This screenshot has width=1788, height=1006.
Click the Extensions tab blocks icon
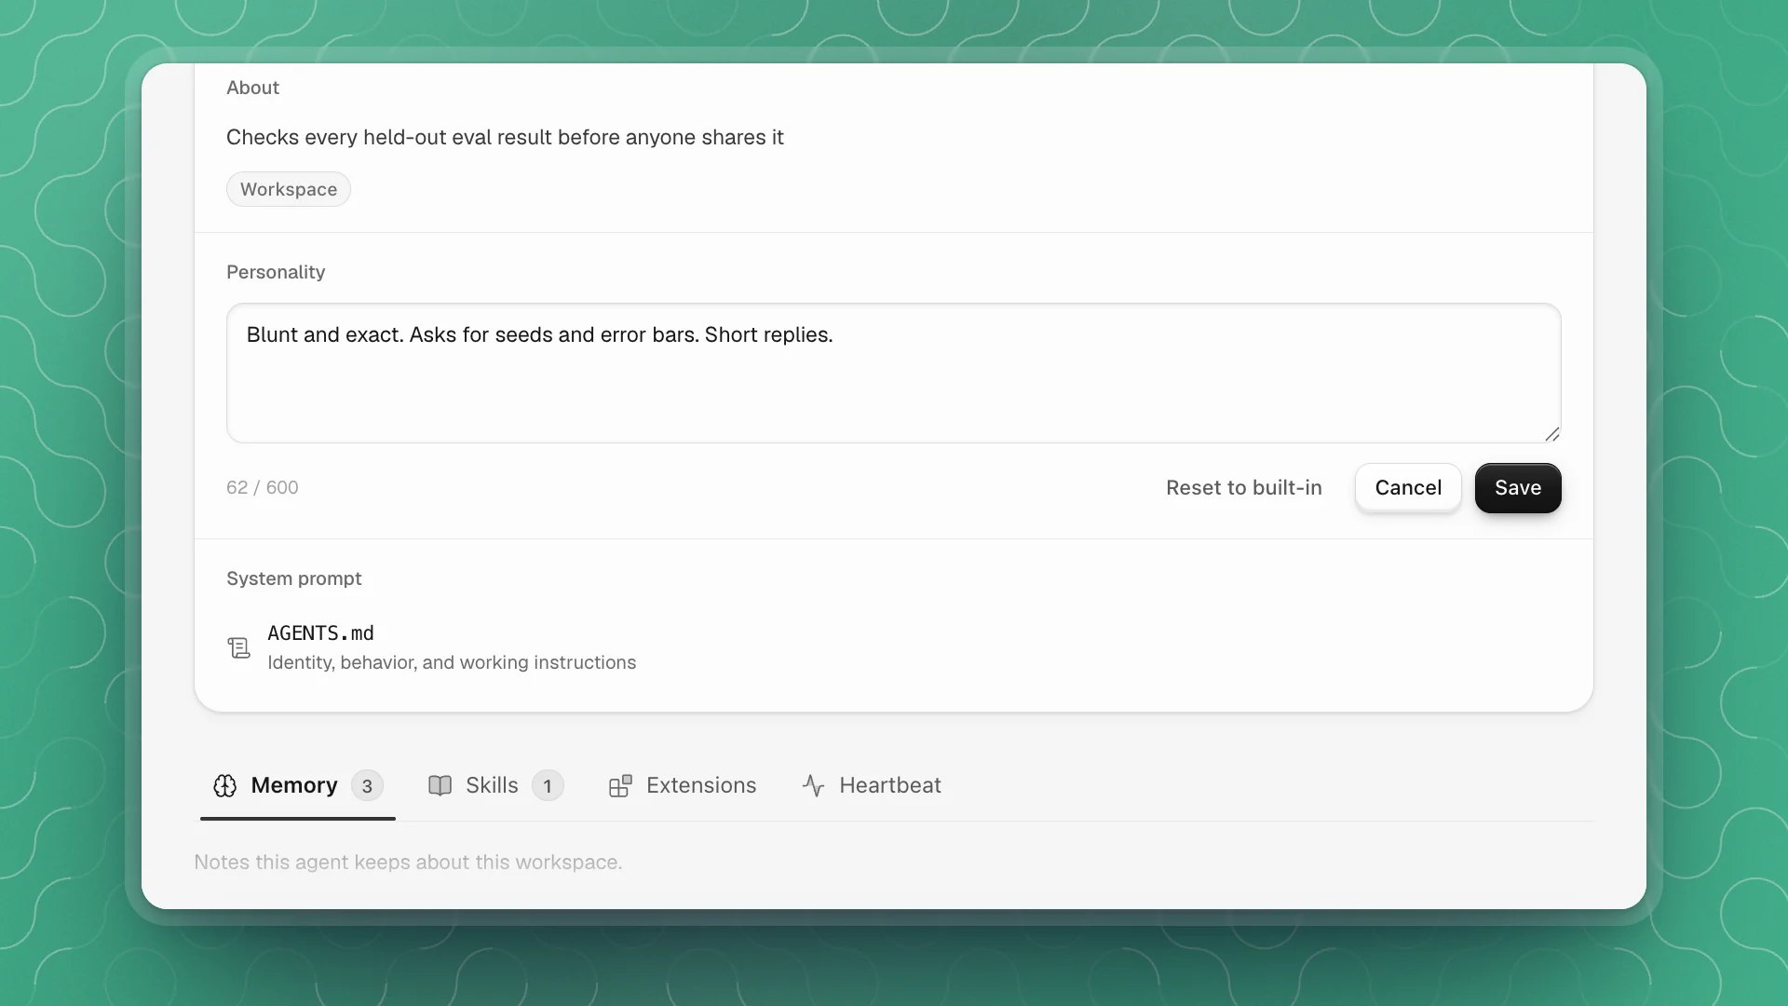pyautogui.click(x=620, y=785)
